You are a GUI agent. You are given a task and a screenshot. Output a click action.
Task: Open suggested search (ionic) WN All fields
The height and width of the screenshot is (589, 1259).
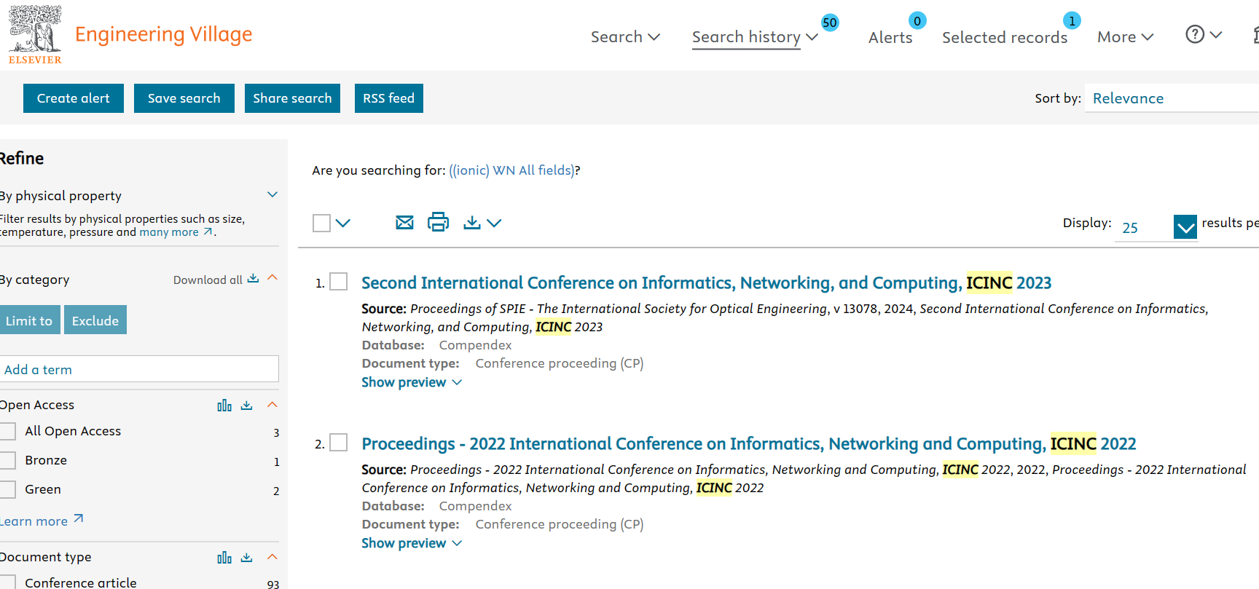[x=511, y=170]
